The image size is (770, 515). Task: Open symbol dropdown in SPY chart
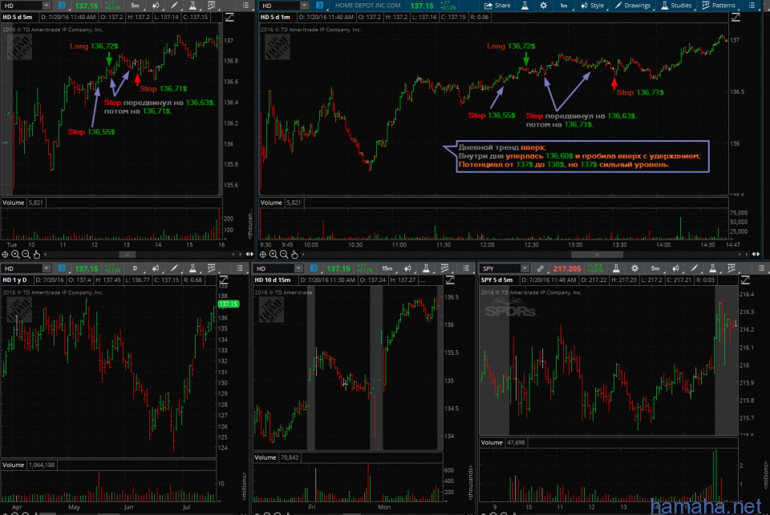click(525, 269)
